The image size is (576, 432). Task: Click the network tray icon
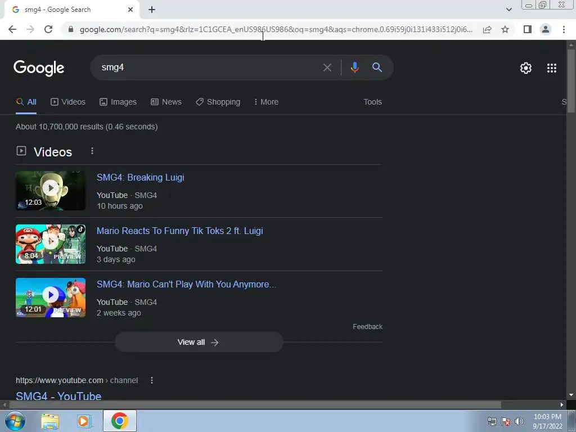tap(492, 421)
